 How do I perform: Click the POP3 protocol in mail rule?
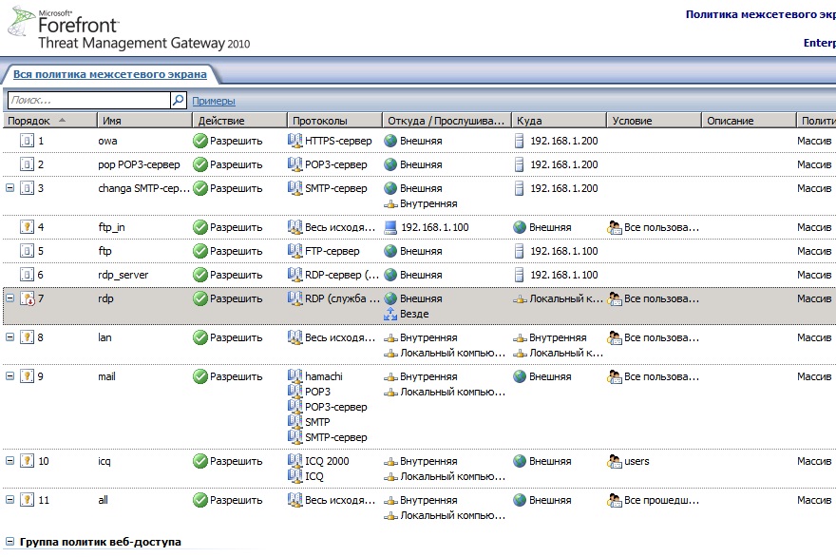[317, 392]
